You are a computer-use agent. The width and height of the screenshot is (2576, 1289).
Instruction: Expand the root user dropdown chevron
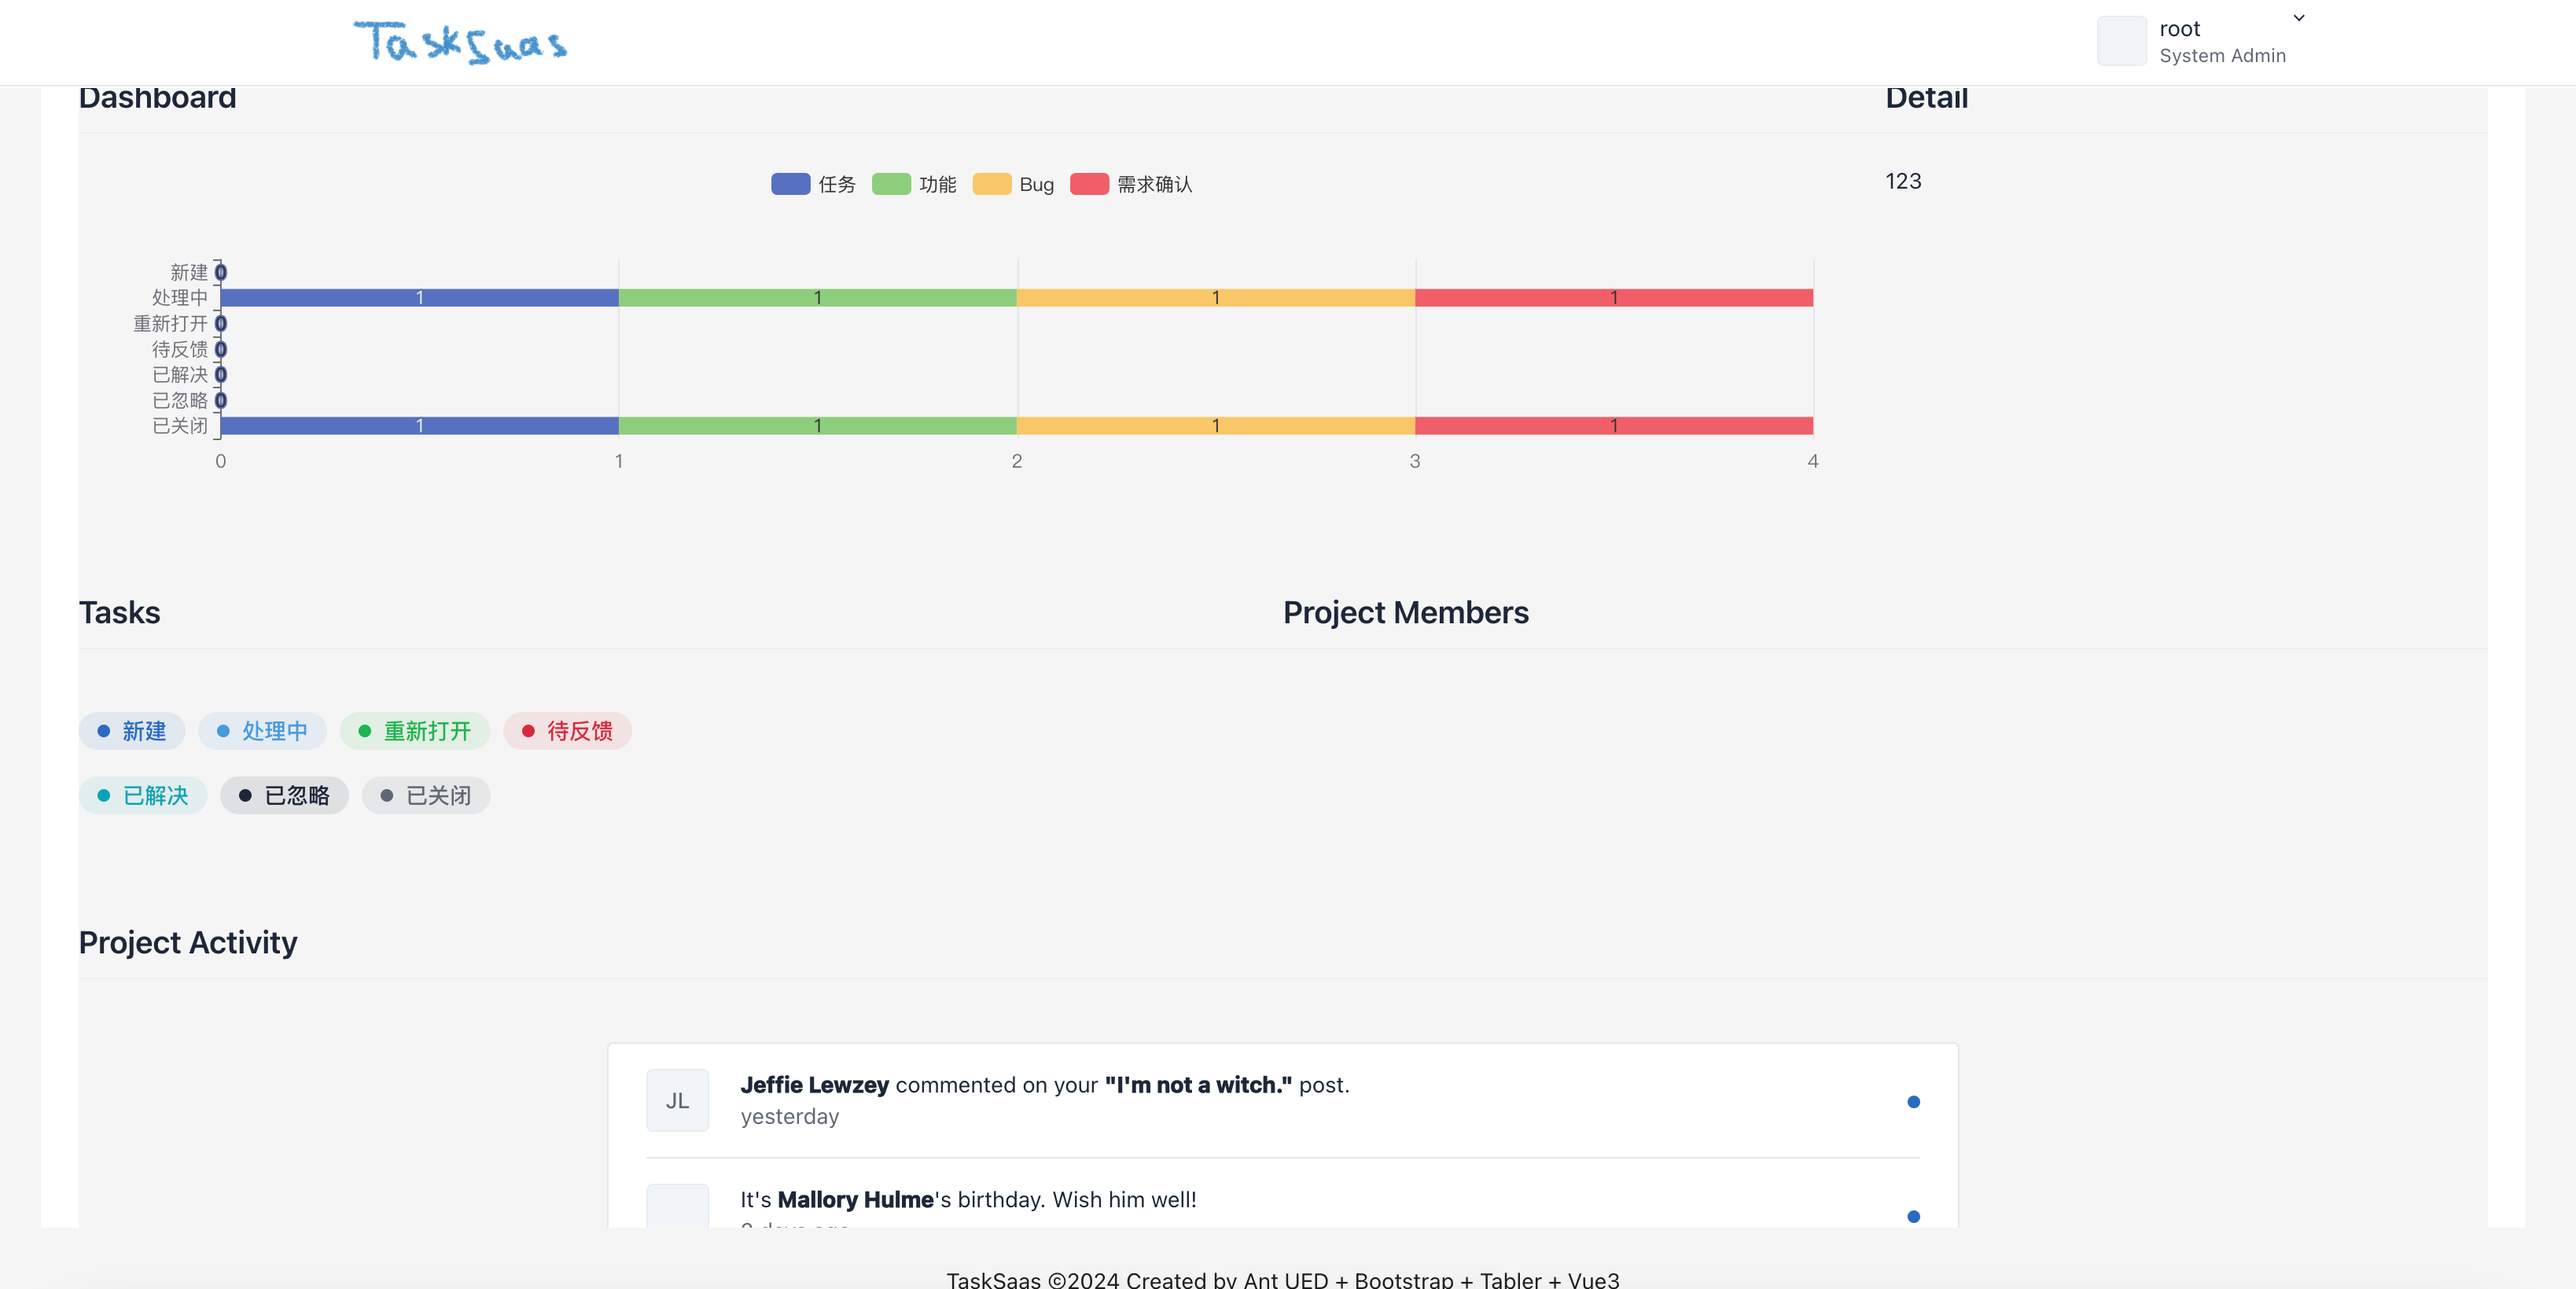point(2299,18)
